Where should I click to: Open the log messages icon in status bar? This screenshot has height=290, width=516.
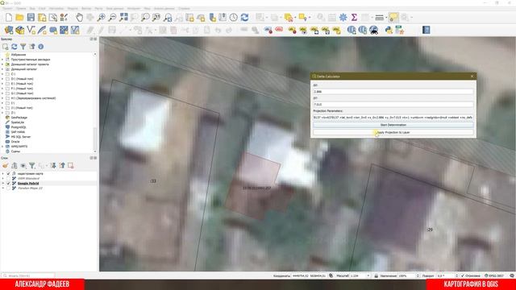[512, 275]
